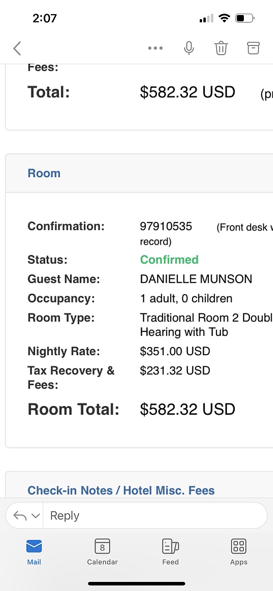Screen dimensions: 273x591
Task: Delete the email with trash icon
Action: point(221,48)
